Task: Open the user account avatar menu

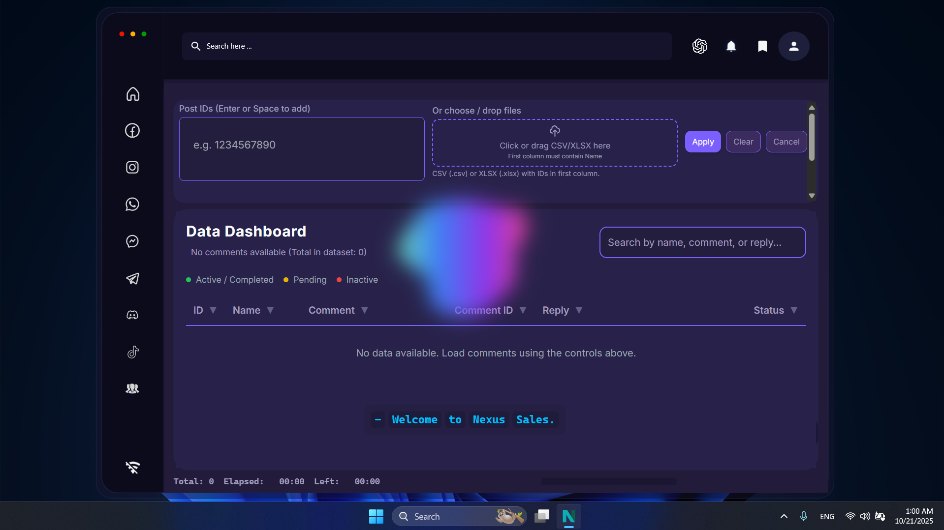Action: click(793, 46)
